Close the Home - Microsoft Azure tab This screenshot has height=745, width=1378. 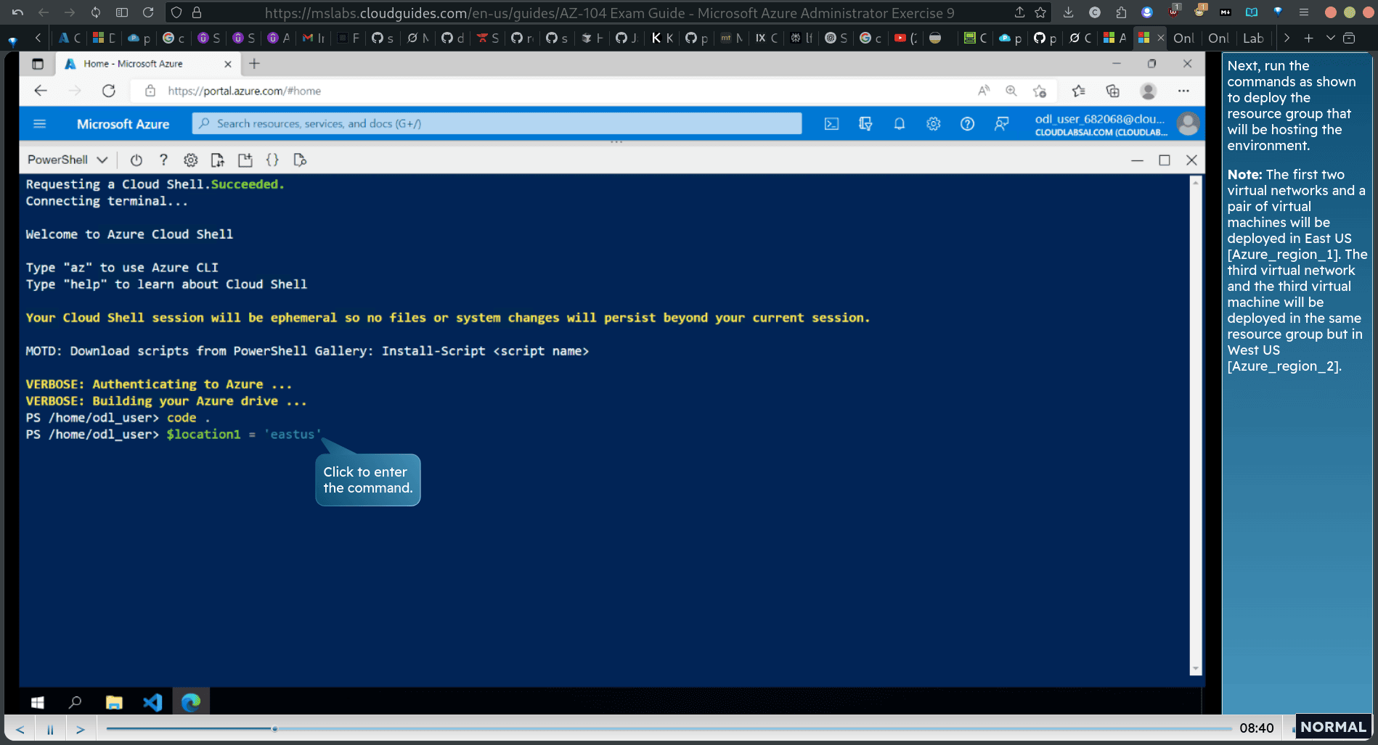[228, 64]
